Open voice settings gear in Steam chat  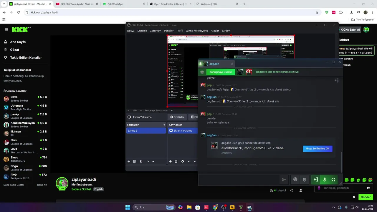point(202,72)
